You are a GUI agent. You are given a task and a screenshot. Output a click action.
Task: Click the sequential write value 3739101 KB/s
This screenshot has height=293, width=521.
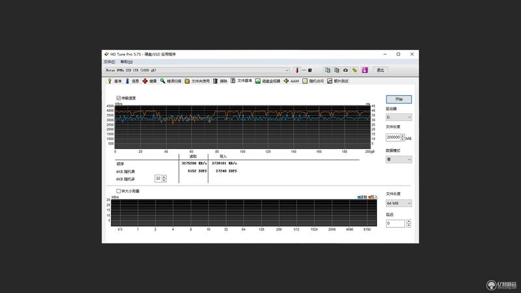(x=224, y=163)
